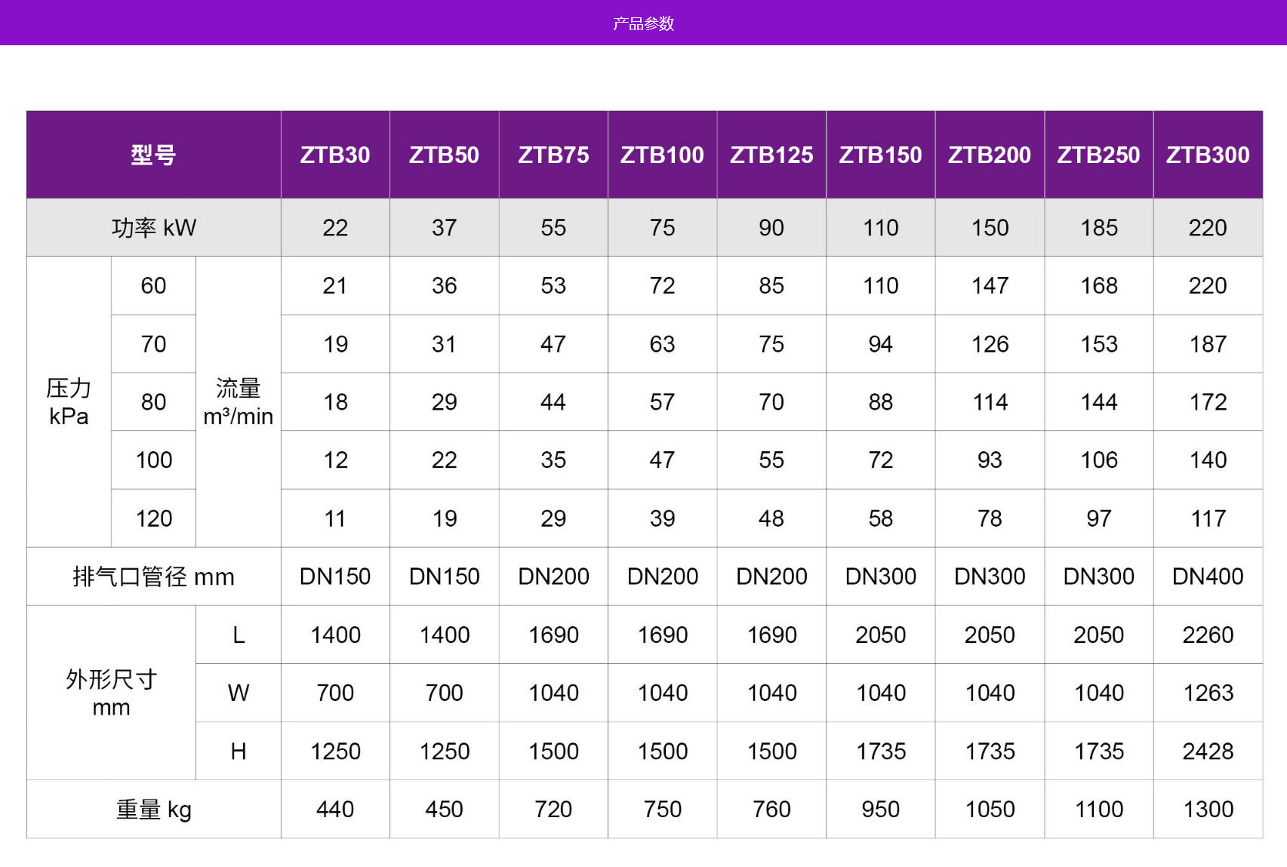Select the 型号 header cell

tap(153, 155)
